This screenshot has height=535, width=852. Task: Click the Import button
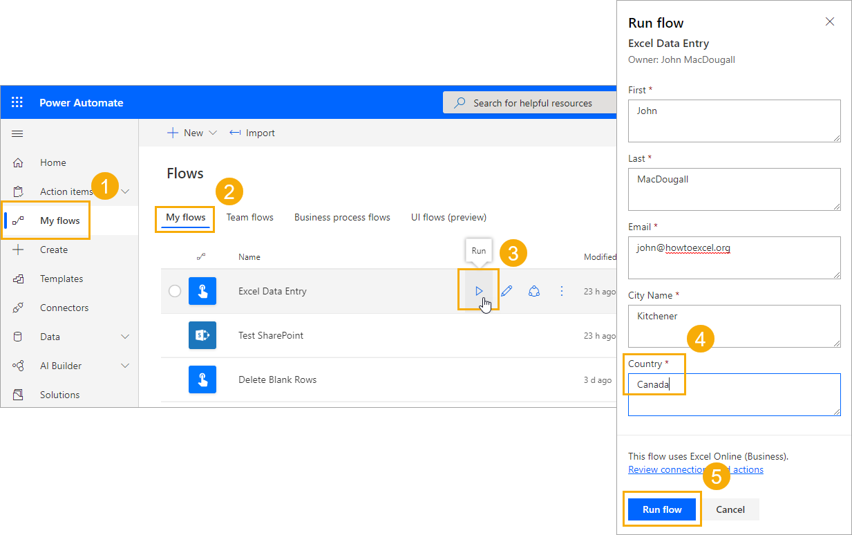click(x=252, y=133)
